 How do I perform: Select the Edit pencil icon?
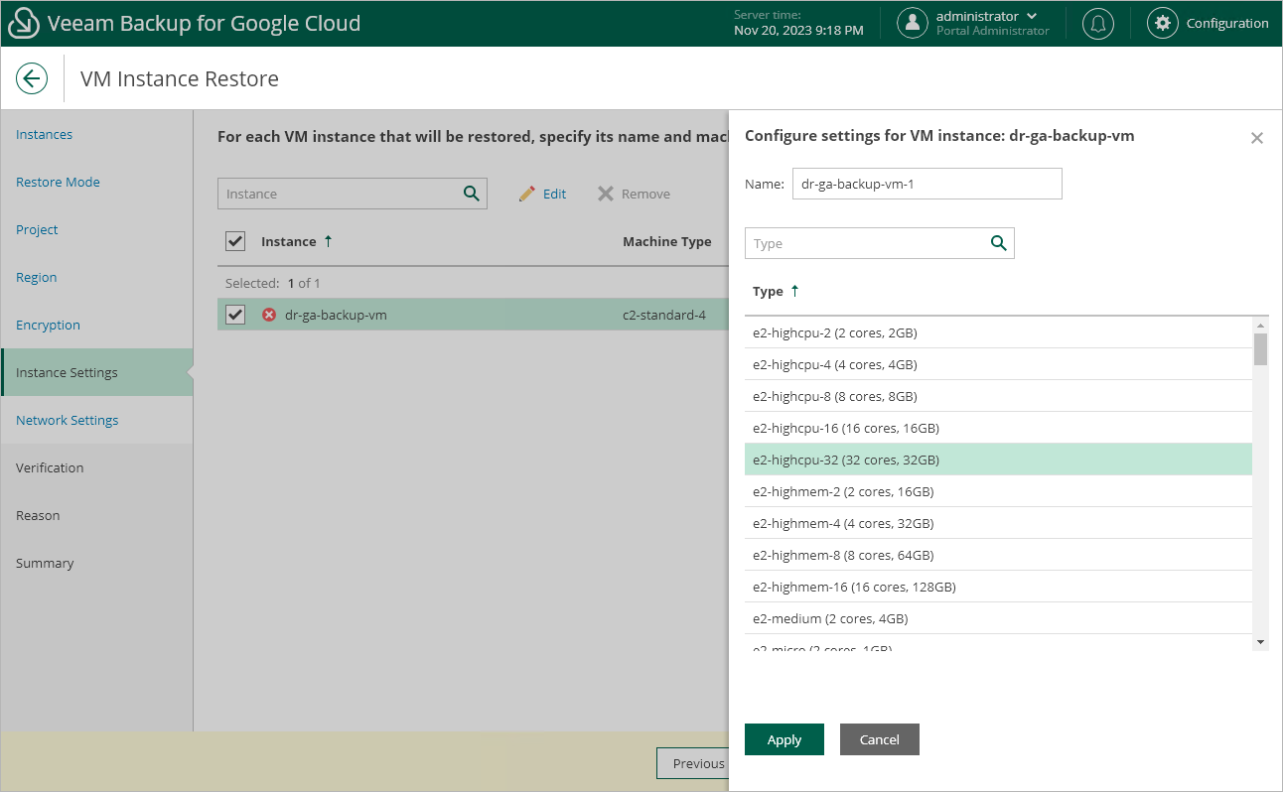[528, 194]
